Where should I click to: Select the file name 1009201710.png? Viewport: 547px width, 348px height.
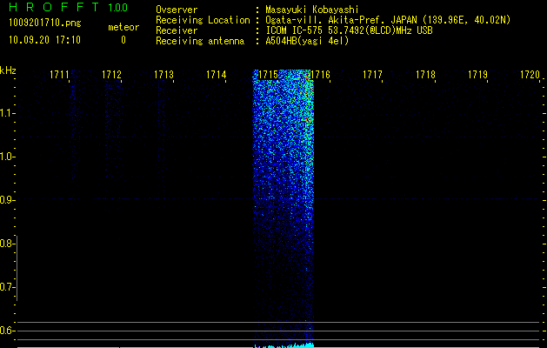pyautogui.click(x=45, y=23)
